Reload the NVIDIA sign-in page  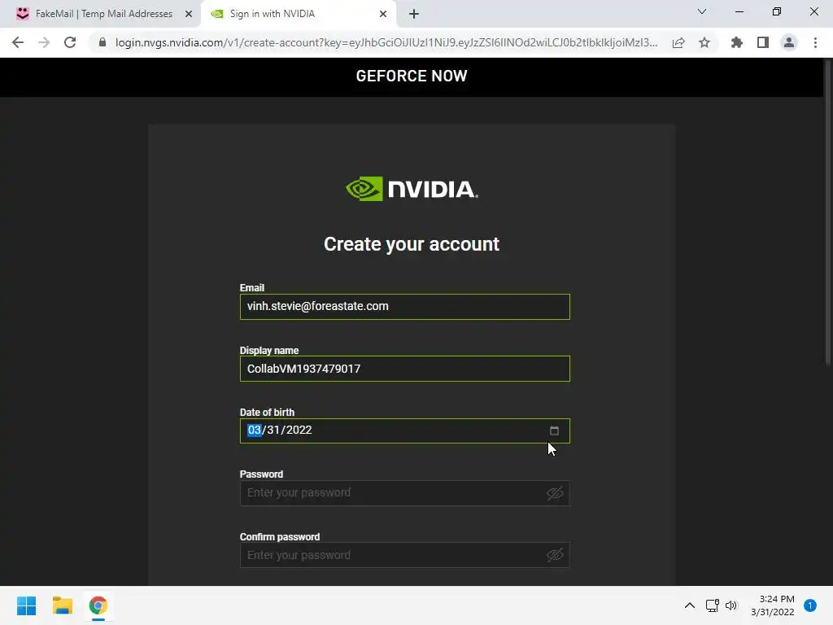[70, 42]
